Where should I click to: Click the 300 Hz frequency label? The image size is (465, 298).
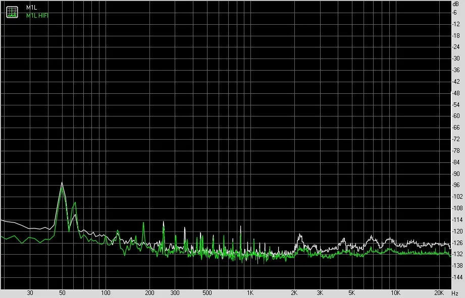pyautogui.click(x=175, y=293)
